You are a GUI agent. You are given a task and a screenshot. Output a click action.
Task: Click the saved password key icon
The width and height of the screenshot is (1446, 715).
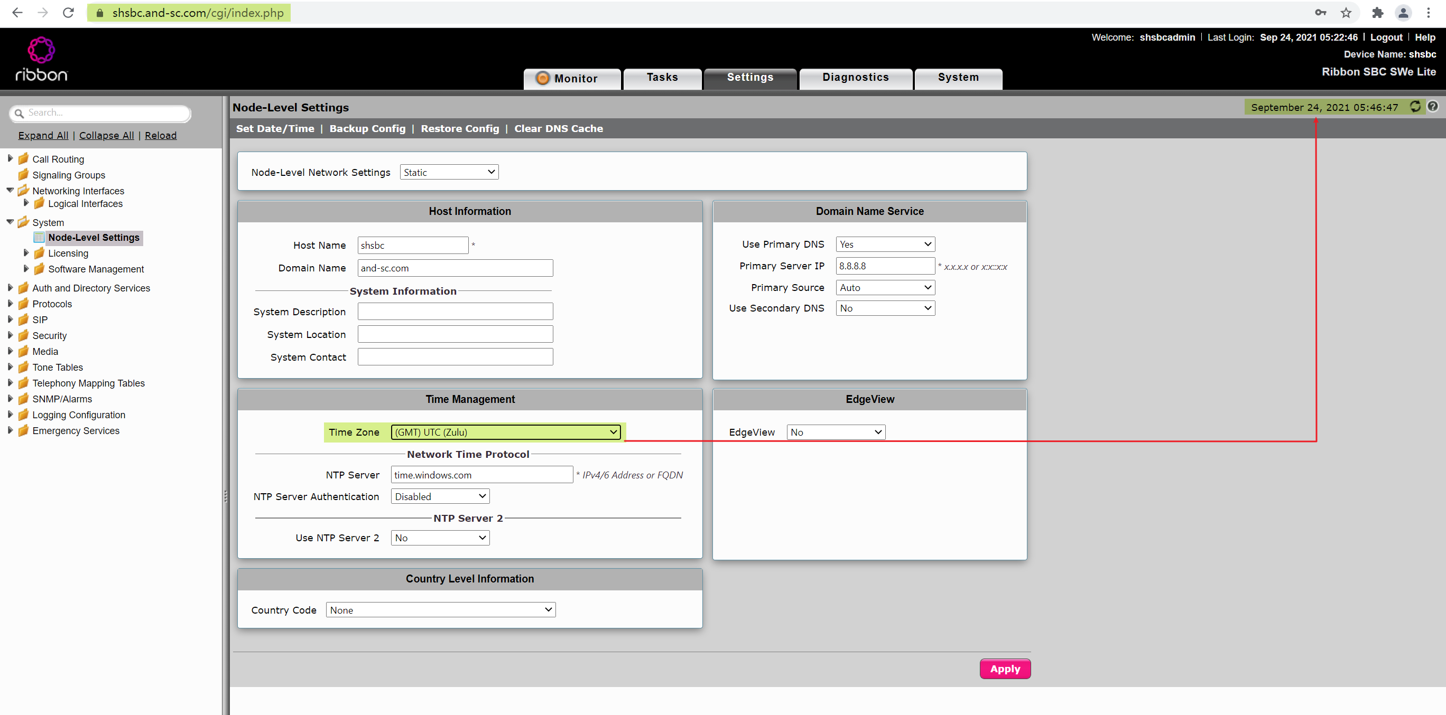pyautogui.click(x=1320, y=12)
